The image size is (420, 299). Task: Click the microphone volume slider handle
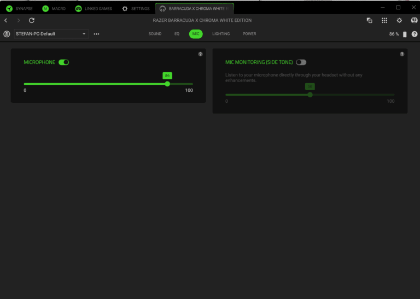click(x=167, y=84)
